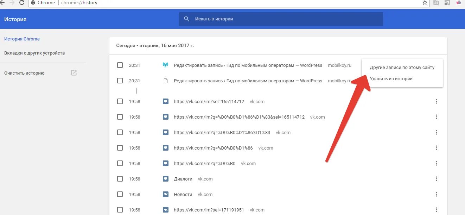Viewport: 465px width, 215px height.
Task: Click the teal broadcast favicon of the mobilkoy.ru entry
Action: pos(166,65)
